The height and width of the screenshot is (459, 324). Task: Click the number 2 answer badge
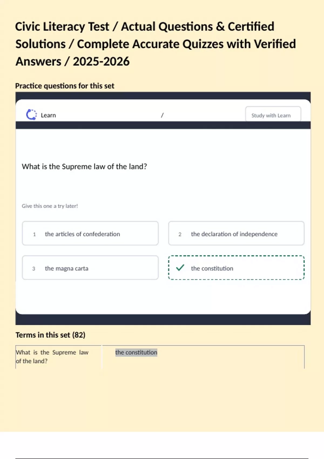click(x=180, y=234)
